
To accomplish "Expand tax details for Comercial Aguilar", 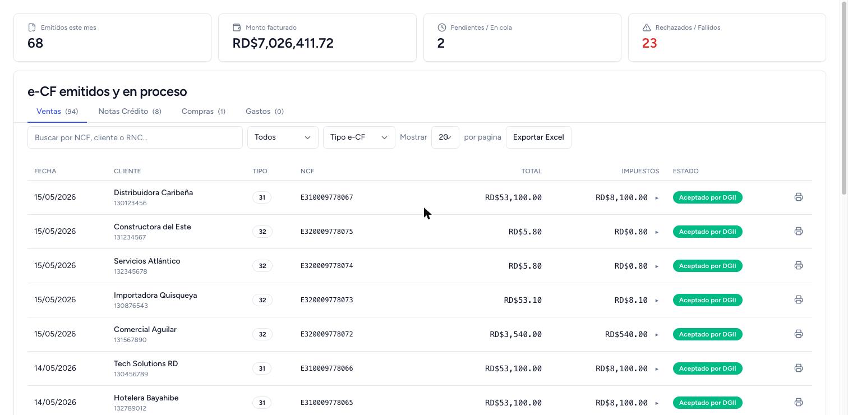I will click(657, 335).
